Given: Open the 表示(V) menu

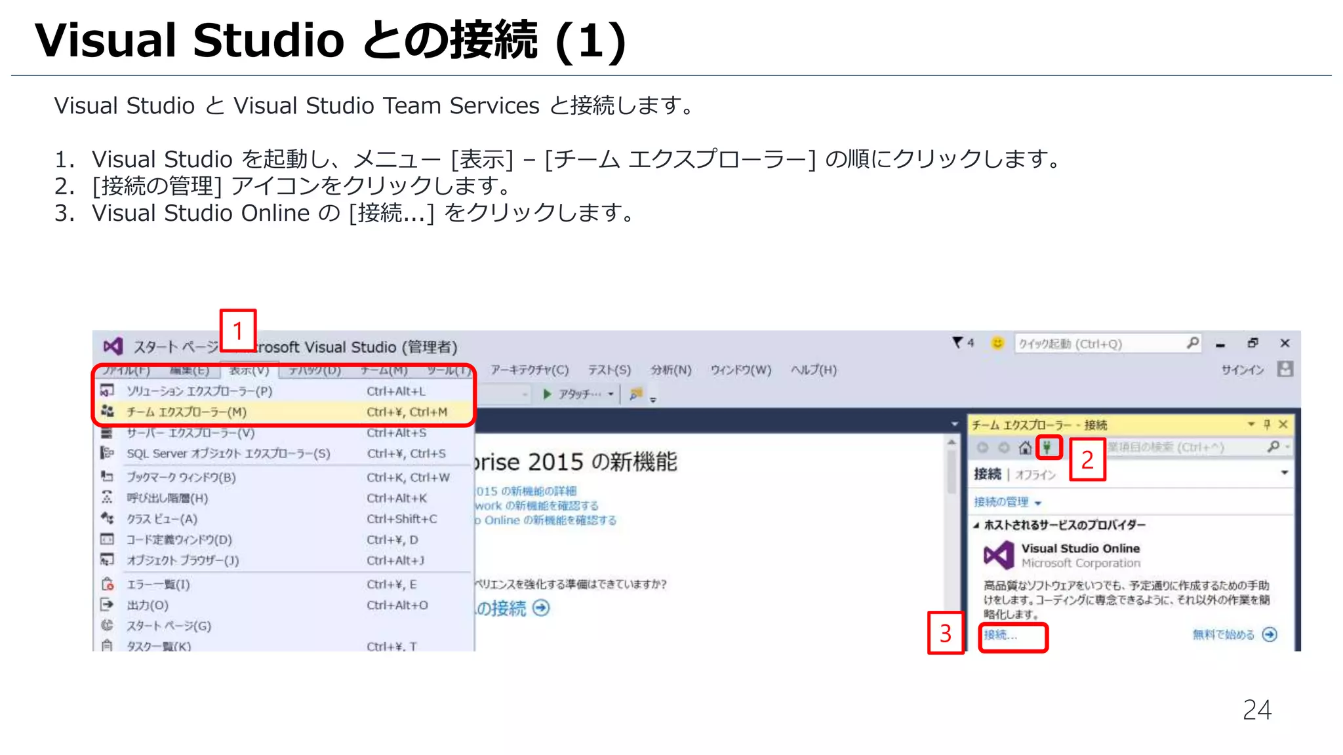Looking at the screenshot, I should click(249, 370).
